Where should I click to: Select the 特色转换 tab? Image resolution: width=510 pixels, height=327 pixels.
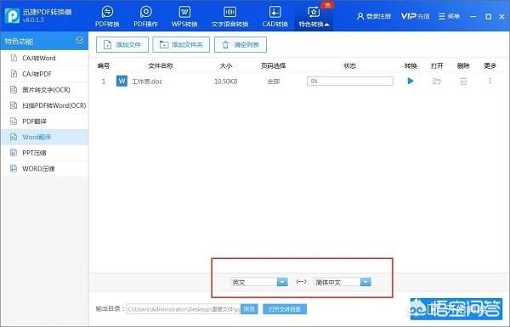(314, 16)
